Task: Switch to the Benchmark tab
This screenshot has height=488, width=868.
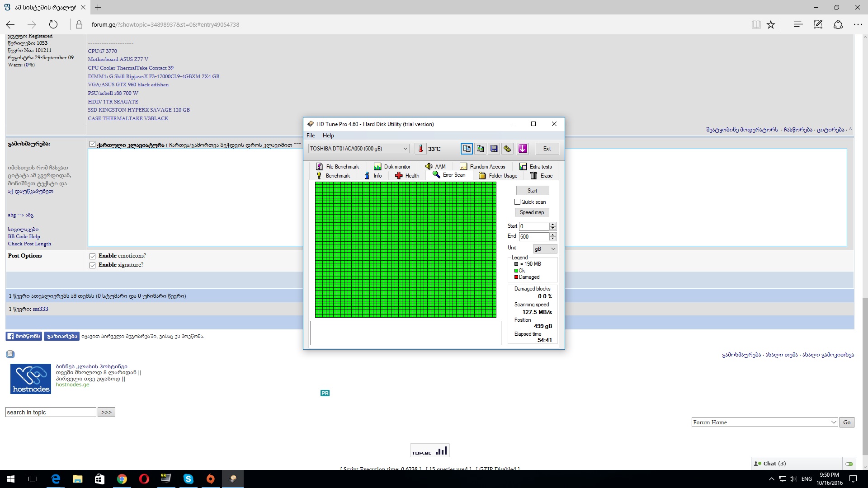Action: click(333, 176)
